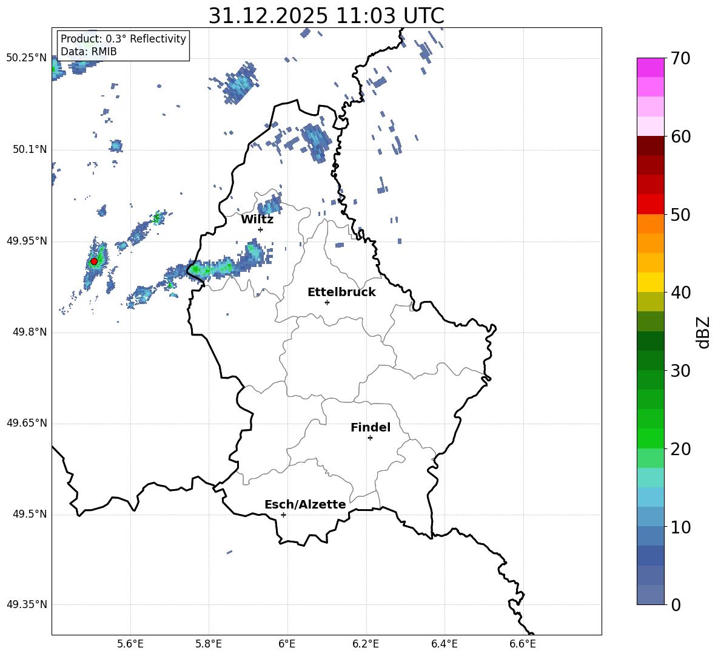The image size is (718, 656).
Task: Click the 6°E longitude label
Action: [287, 644]
